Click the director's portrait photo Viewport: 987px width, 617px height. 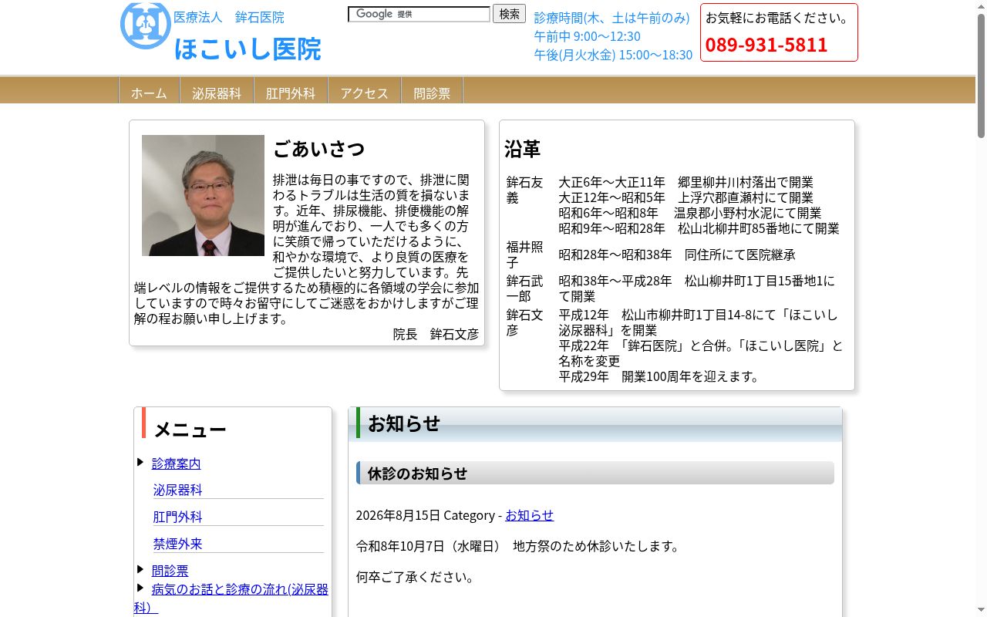tap(203, 195)
